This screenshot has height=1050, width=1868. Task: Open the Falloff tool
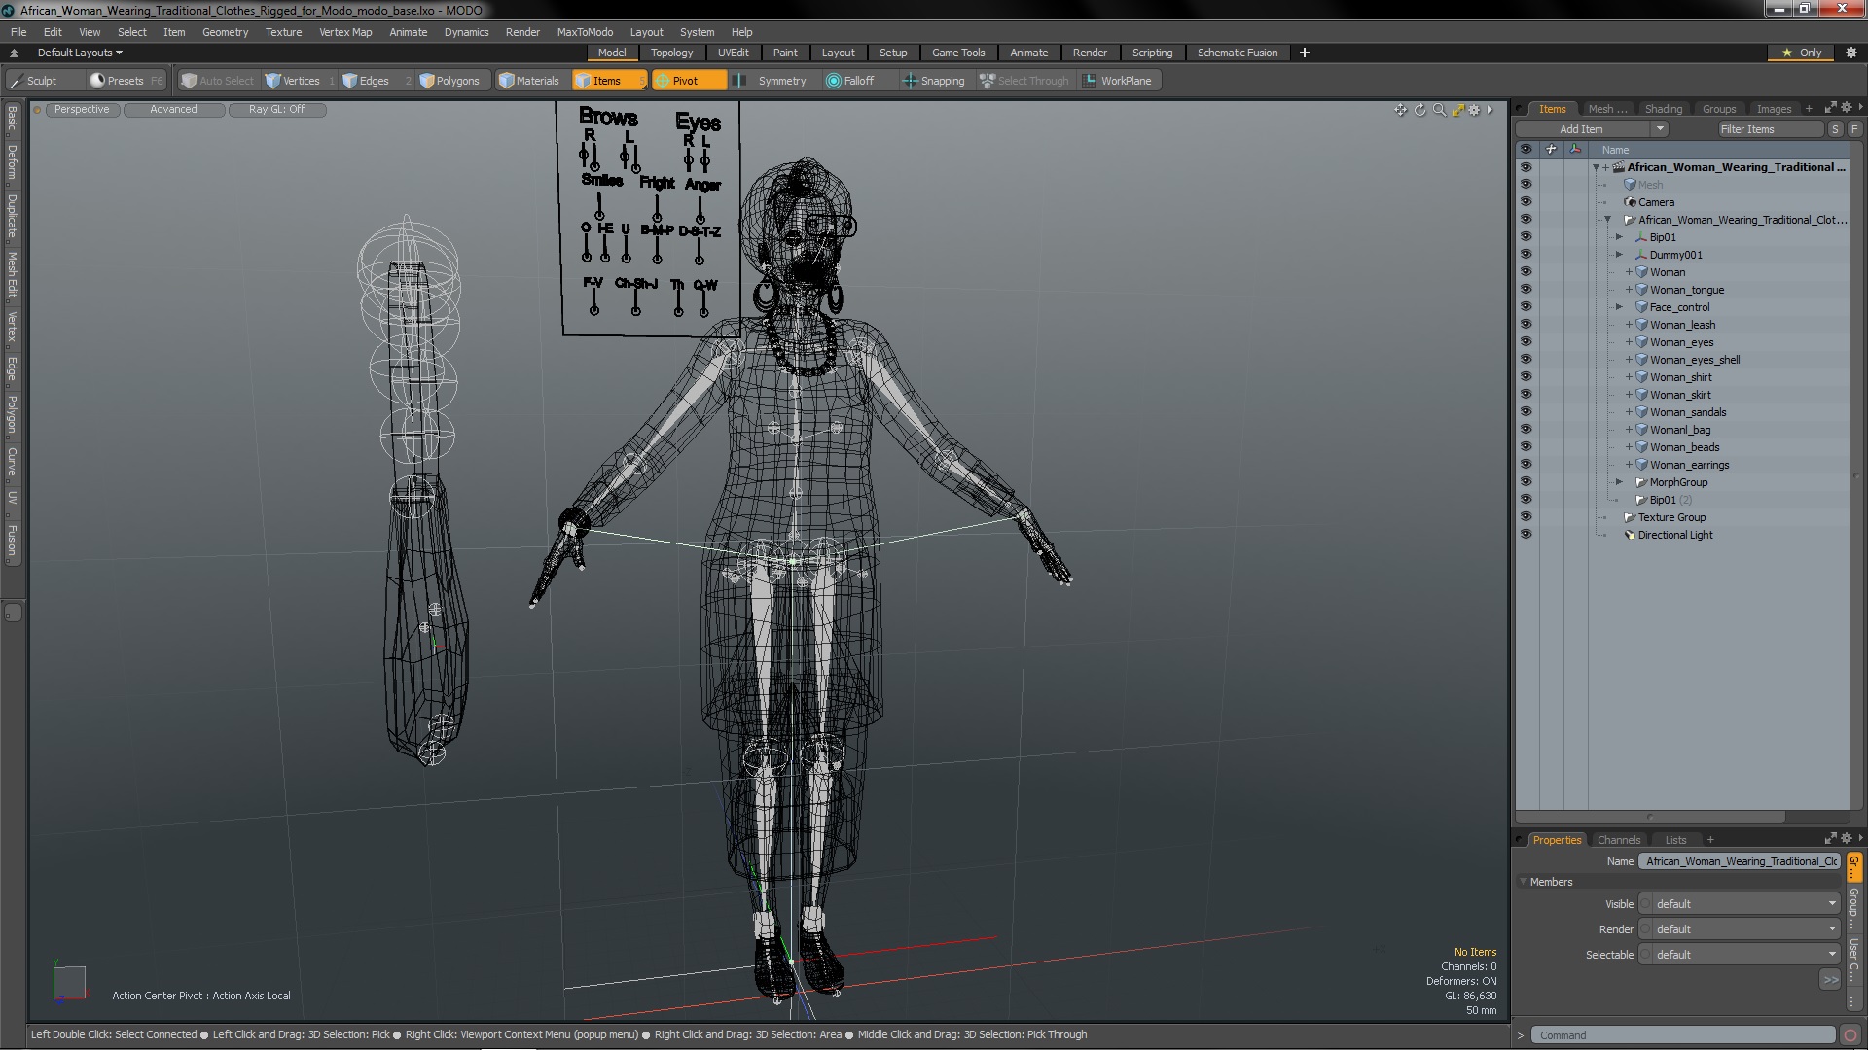coord(850,81)
